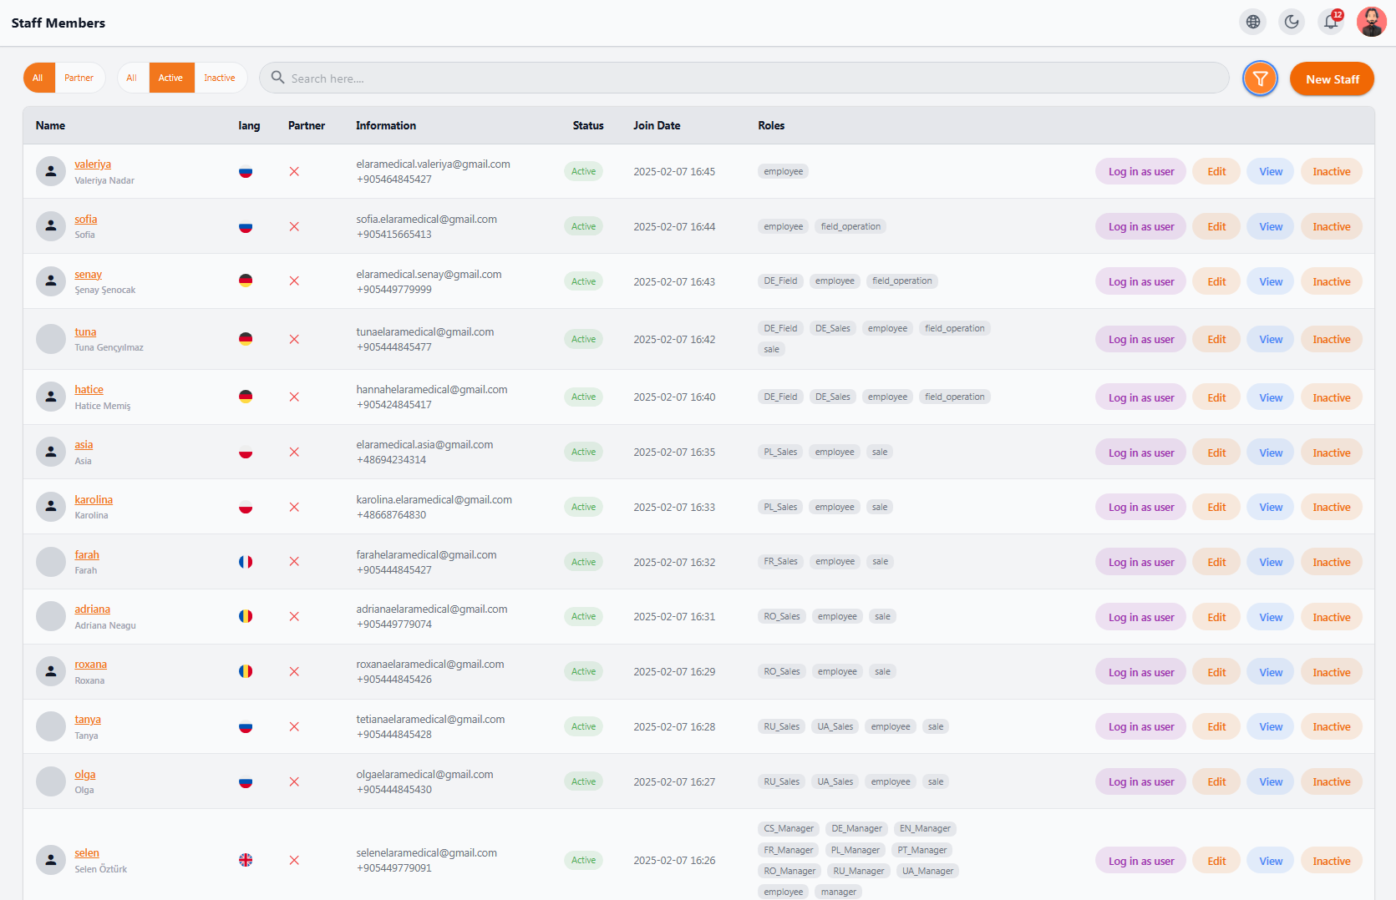1396x900 pixels.
Task: Open the notifications bell
Action: click(x=1332, y=22)
